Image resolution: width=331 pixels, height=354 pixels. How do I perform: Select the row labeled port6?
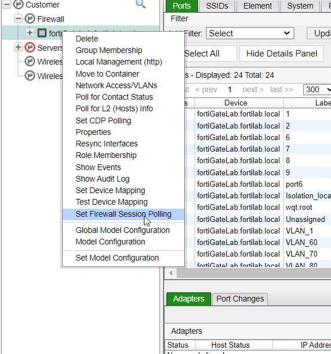click(257, 184)
